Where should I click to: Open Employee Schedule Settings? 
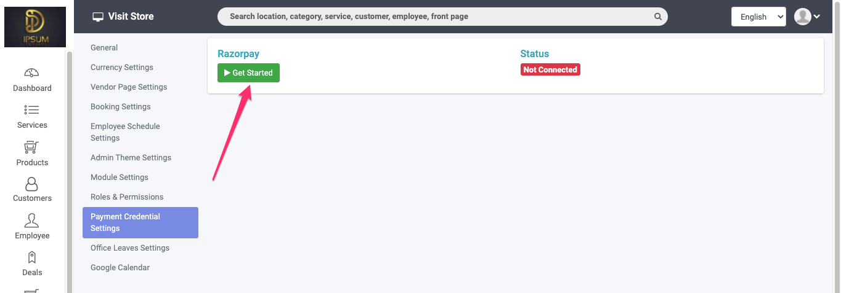(x=125, y=132)
